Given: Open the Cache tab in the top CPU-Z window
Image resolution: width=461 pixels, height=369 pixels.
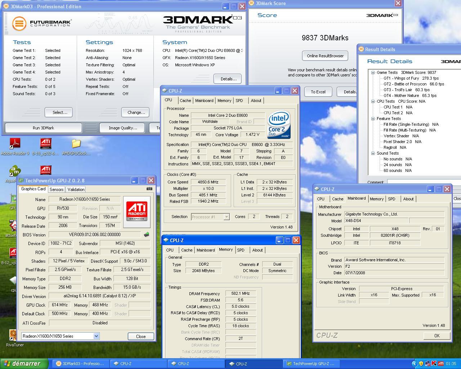Looking at the screenshot, I should tap(185, 101).
